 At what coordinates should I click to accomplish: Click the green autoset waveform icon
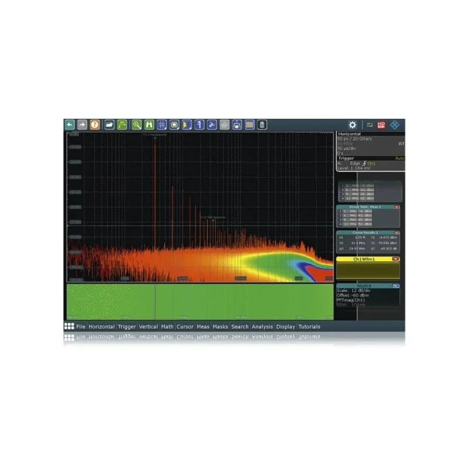122,125
